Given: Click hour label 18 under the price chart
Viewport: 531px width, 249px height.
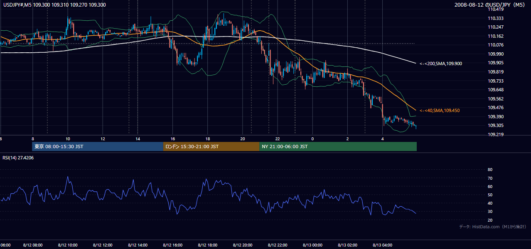Looking at the screenshot, I should [207, 139].
